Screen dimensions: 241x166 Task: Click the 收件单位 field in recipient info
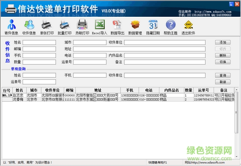click(x=165, y=42)
